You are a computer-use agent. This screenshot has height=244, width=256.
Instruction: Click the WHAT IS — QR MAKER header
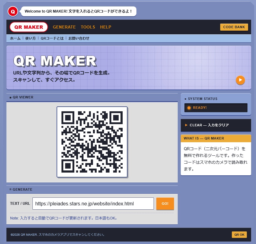coord(216,139)
